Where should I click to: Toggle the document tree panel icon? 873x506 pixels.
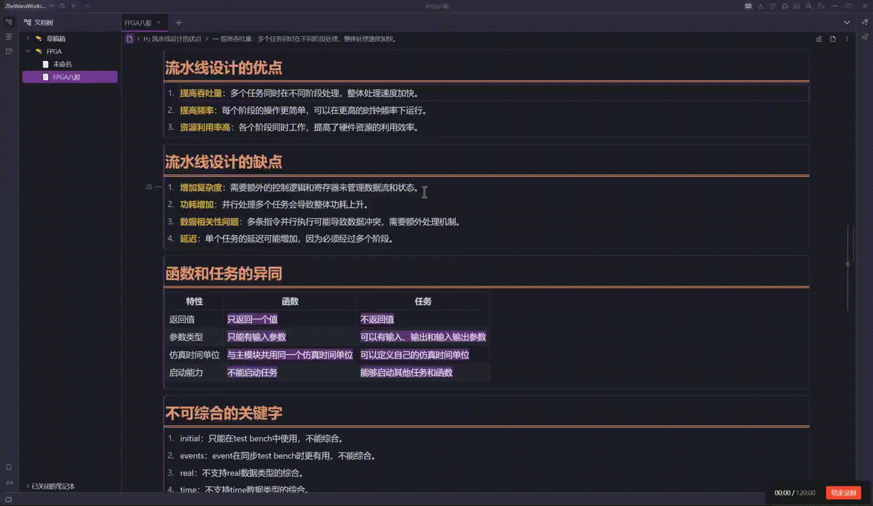pos(8,22)
